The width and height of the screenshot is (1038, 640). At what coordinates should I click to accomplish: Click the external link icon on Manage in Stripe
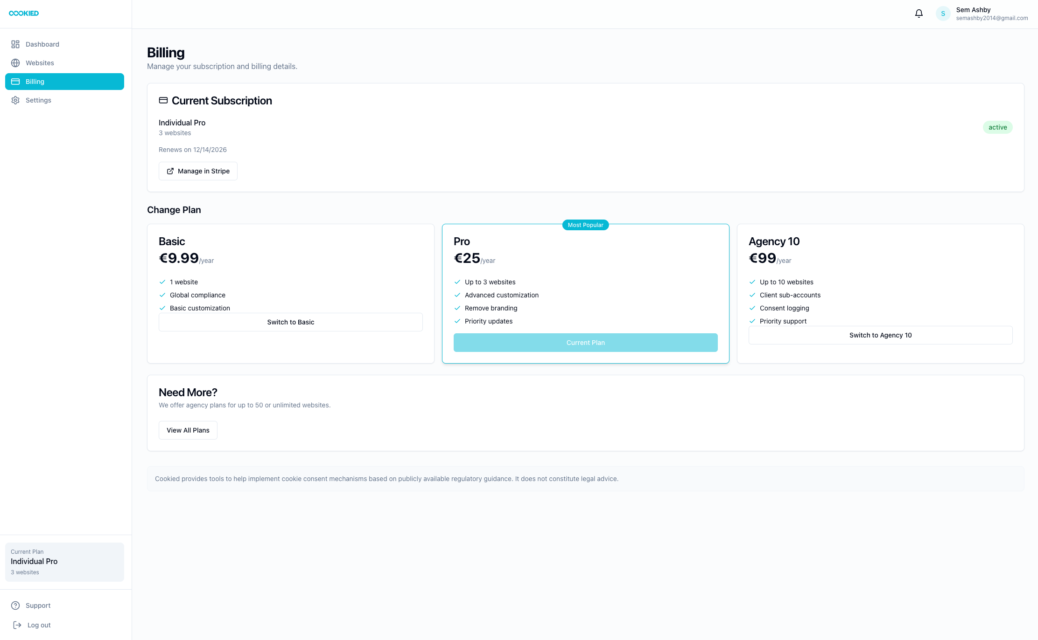pos(171,171)
